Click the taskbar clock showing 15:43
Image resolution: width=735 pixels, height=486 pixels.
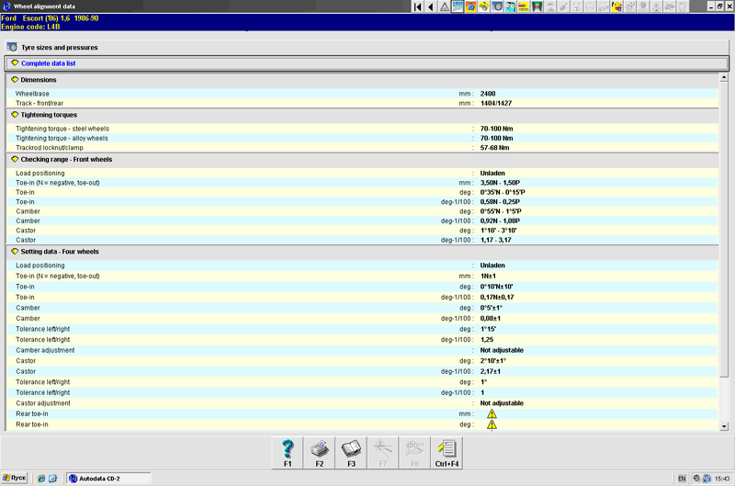pyautogui.click(x=722, y=479)
